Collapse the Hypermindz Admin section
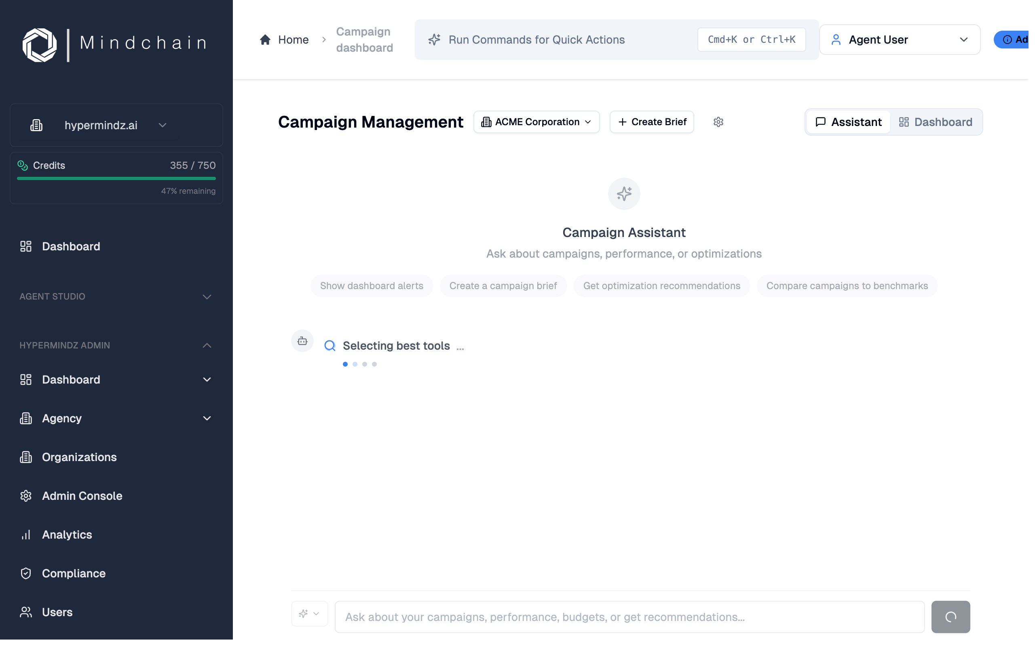This screenshot has height=646, width=1035. click(x=207, y=345)
